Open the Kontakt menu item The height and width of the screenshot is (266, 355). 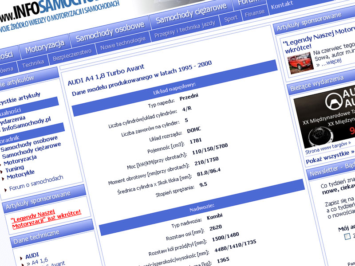point(282,5)
